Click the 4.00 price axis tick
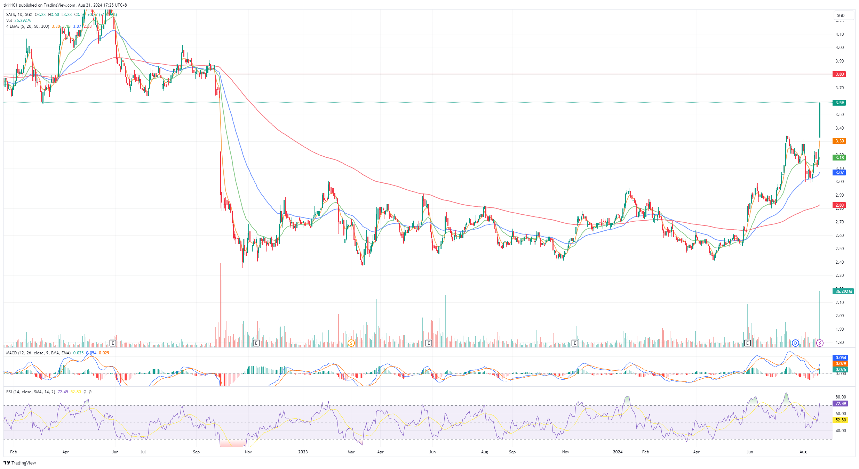Viewport: 859px width, 469px height. [x=840, y=48]
